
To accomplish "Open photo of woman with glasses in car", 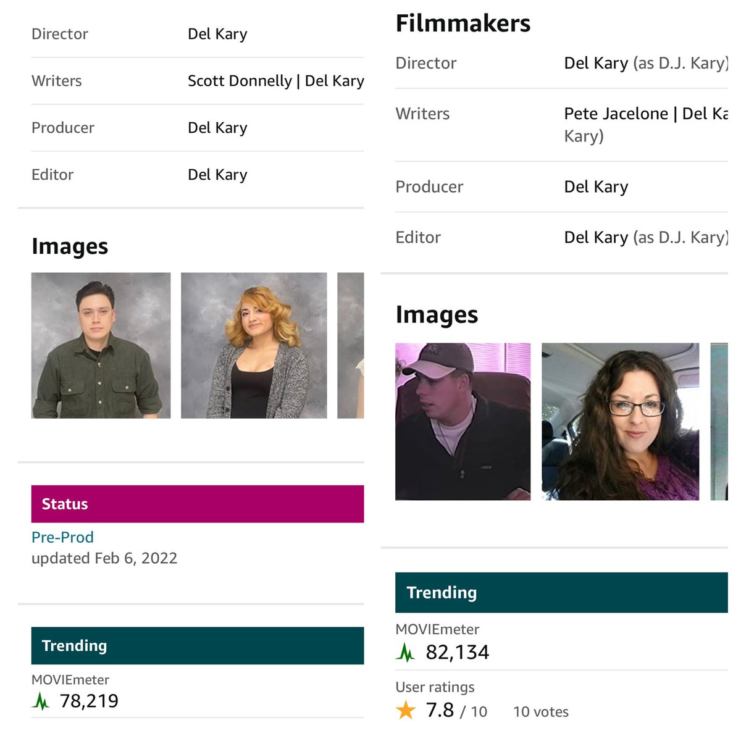I will pos(620,421).
